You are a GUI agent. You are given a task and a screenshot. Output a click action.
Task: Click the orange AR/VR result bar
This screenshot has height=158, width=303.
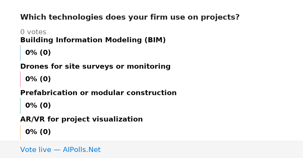pos(20,132)
